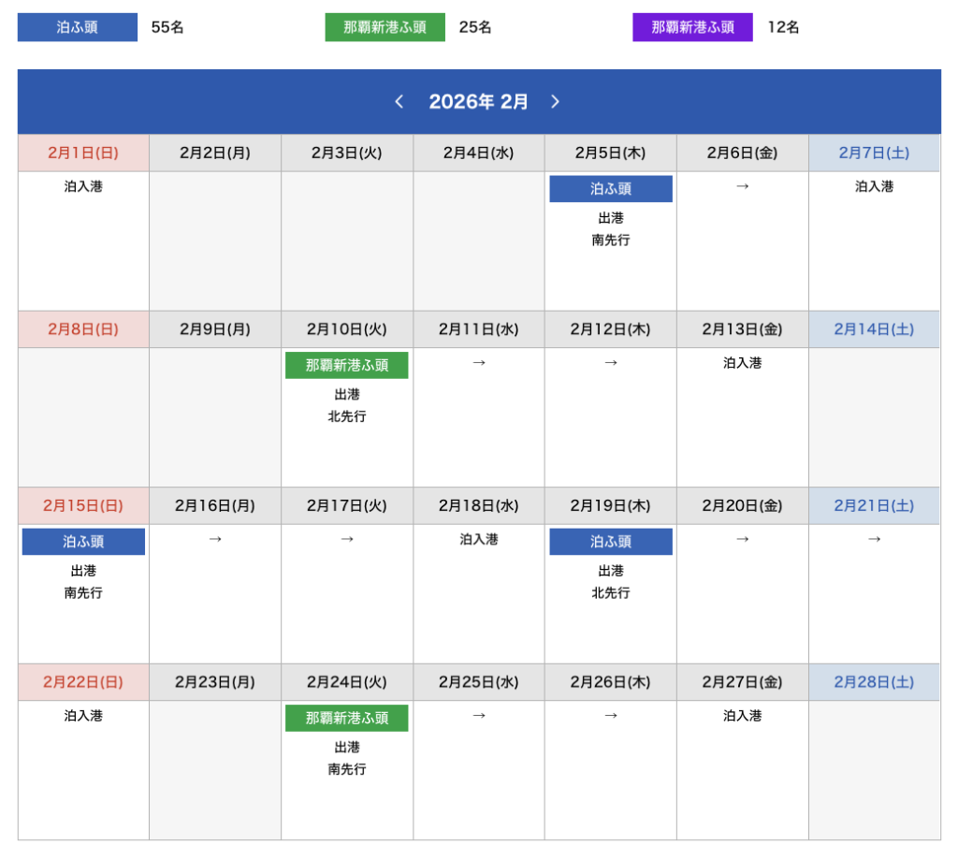This screenshot has height=859, width=958.
Task: Click the blue 泊ふ頭 legend badge
Action: [78, 27]
